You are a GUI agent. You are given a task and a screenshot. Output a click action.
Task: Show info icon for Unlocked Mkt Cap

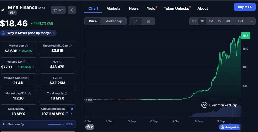click(70, 46)
